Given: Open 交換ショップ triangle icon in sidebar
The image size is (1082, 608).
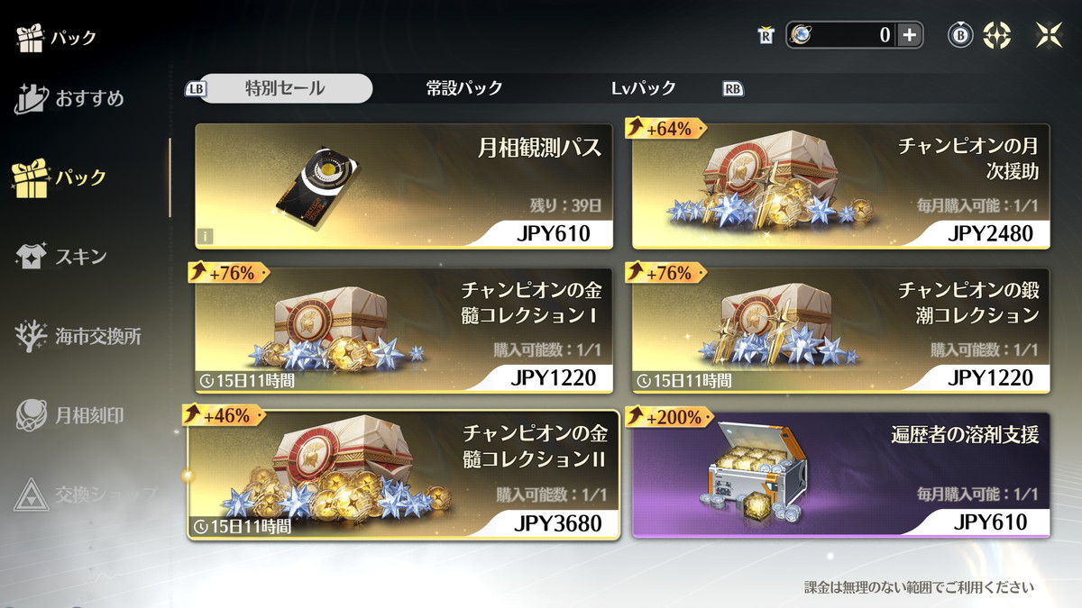Looking at the screenshot, I should (32, 495).
